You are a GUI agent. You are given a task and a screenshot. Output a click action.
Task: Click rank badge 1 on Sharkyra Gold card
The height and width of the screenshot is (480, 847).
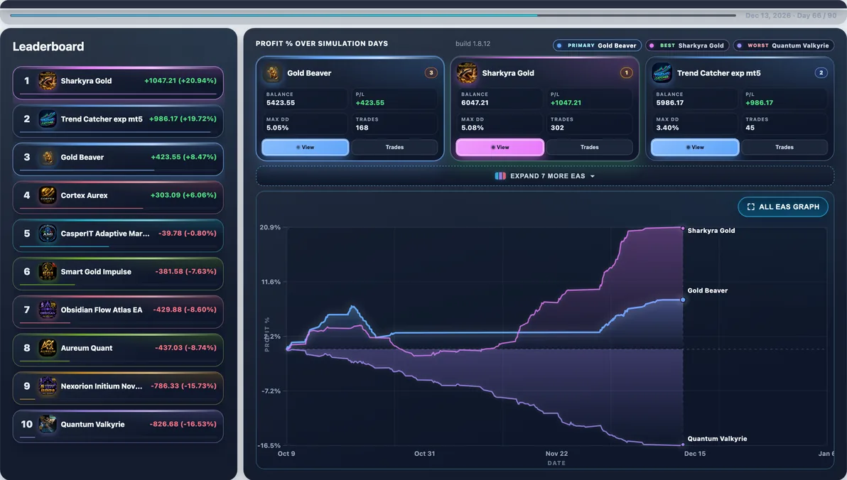point(626,73)
